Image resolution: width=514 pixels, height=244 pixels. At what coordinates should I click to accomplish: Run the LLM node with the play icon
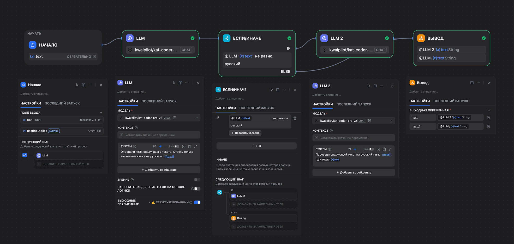(174, 83)
